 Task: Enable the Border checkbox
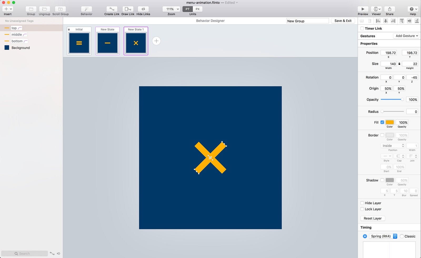click(x=382, y=135)
